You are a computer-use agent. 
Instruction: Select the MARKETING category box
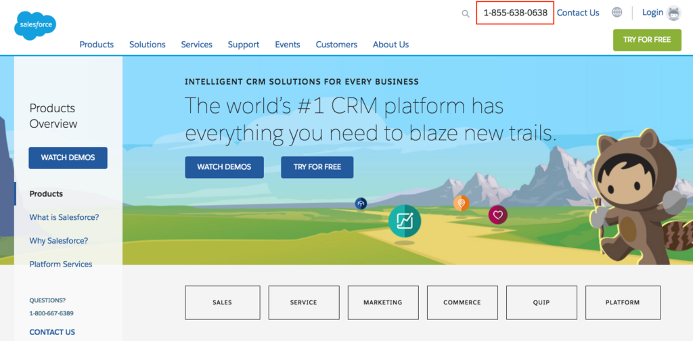pos(383,302)
